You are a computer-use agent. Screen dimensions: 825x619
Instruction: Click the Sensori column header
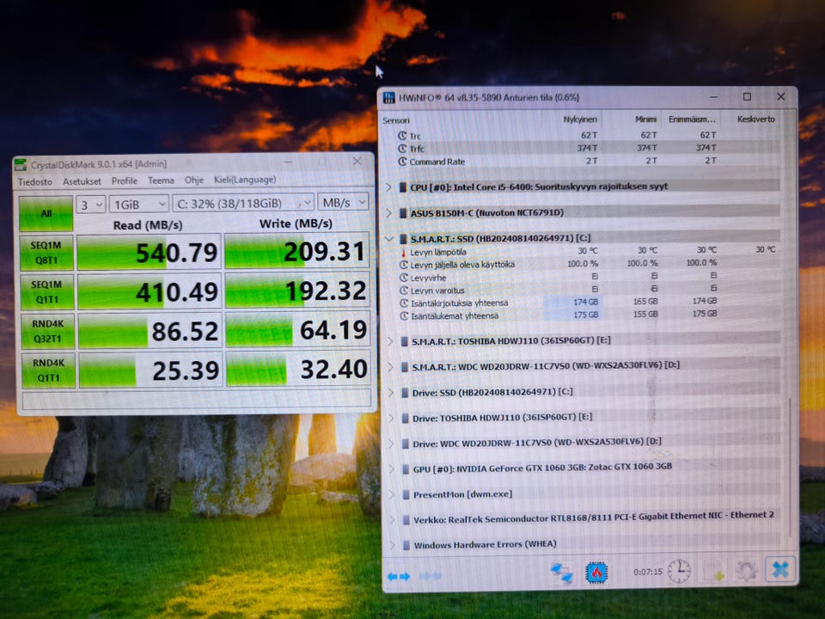[x=396, y=120]
